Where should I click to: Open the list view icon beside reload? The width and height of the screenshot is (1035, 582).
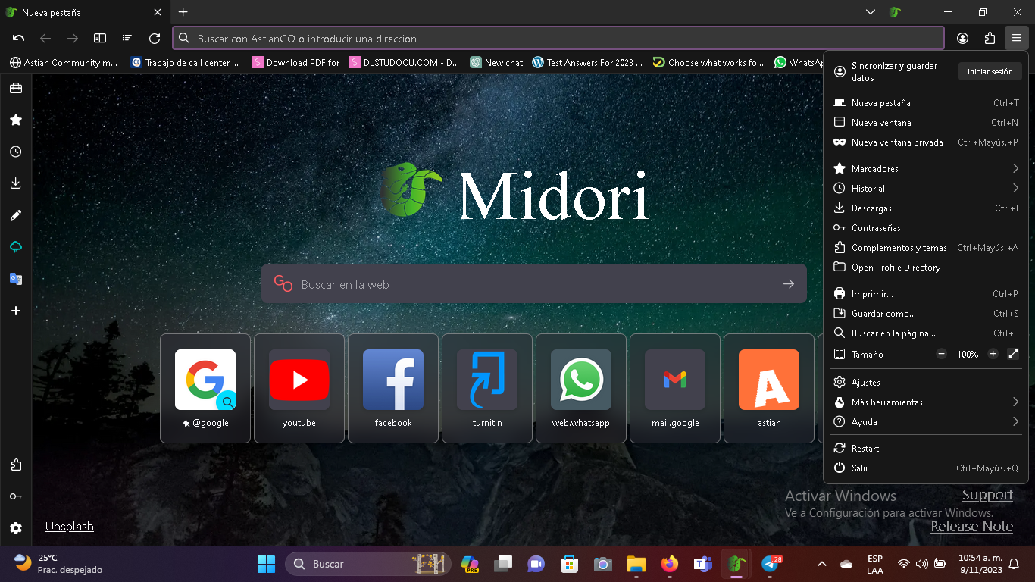pos(127,38)
